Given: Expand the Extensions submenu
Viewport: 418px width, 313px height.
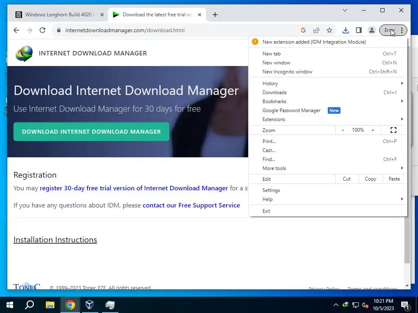Looking at the screenshot, I should [328, 119].
